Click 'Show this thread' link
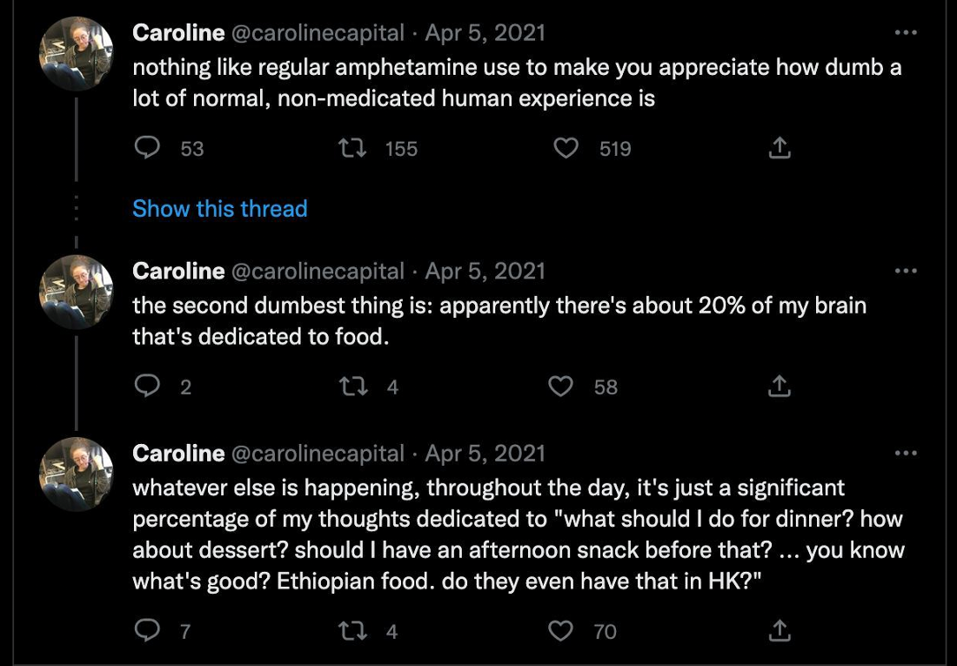957x666 pixels. point(219,209)
